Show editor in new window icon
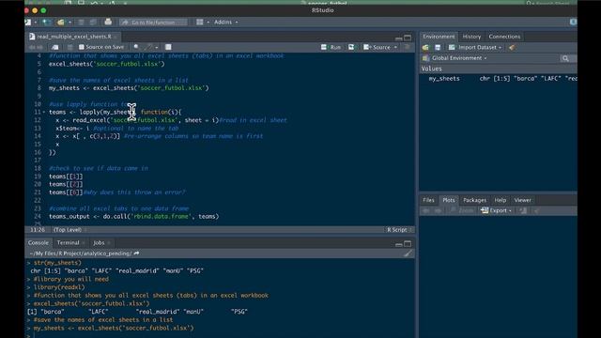This screenshot has width=601, height=338. [55, 47]
